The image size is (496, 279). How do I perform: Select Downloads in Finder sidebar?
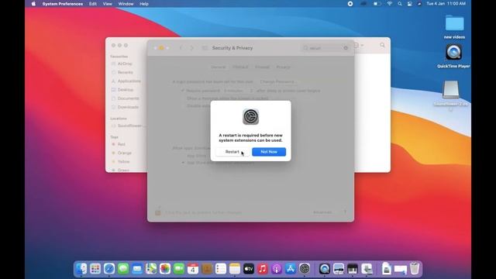[128, 107]
